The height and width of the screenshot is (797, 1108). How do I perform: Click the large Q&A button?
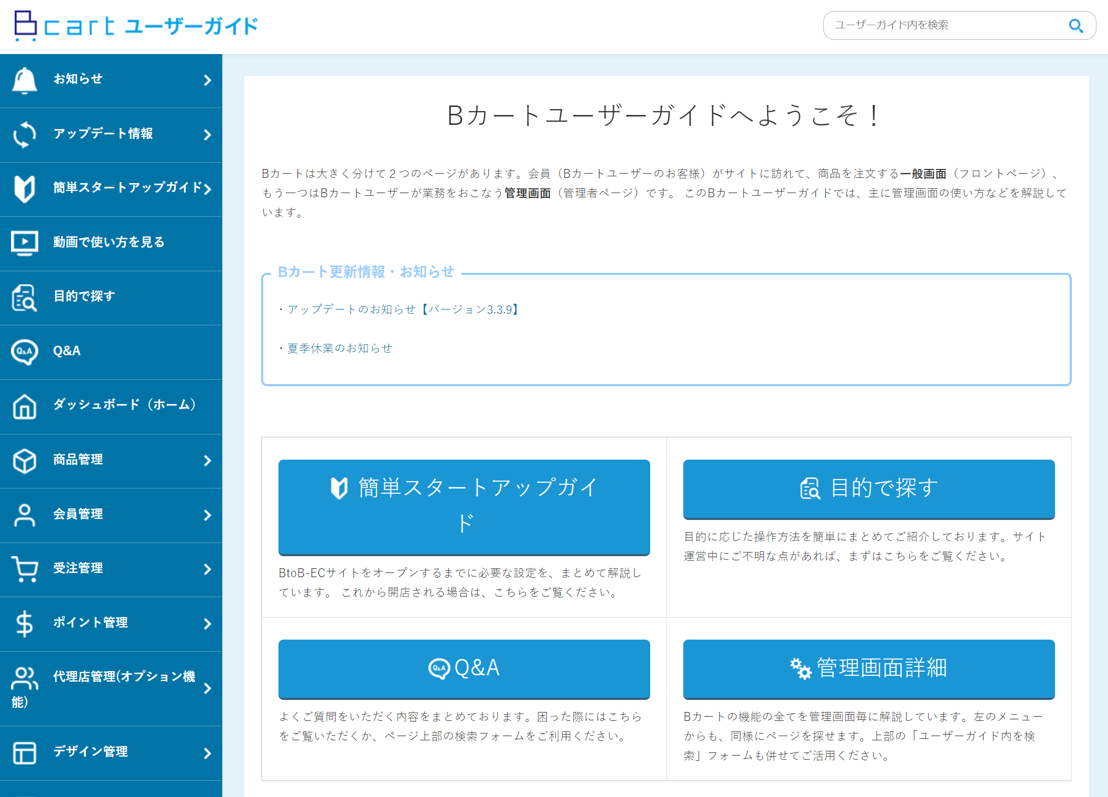coord(464,669)
